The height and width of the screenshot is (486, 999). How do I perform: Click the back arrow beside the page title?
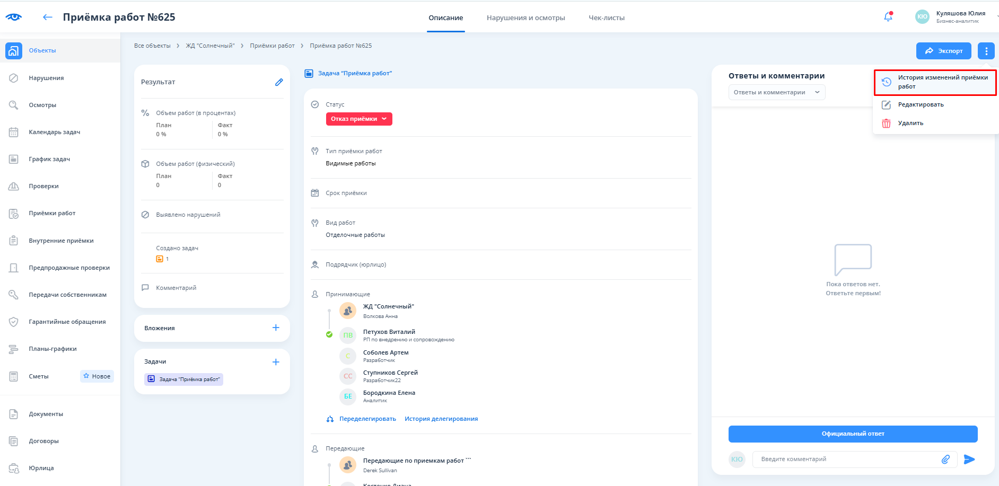click(x=48, y=17)
